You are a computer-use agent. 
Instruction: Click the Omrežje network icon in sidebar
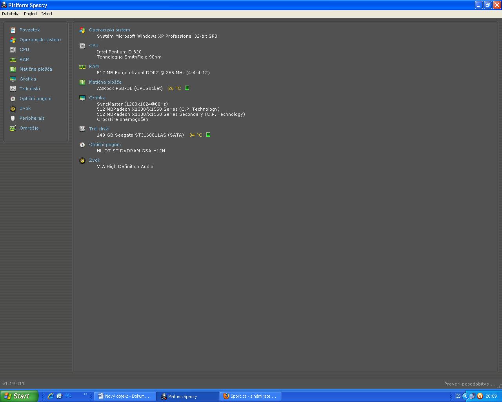click(x=13, y=128)
